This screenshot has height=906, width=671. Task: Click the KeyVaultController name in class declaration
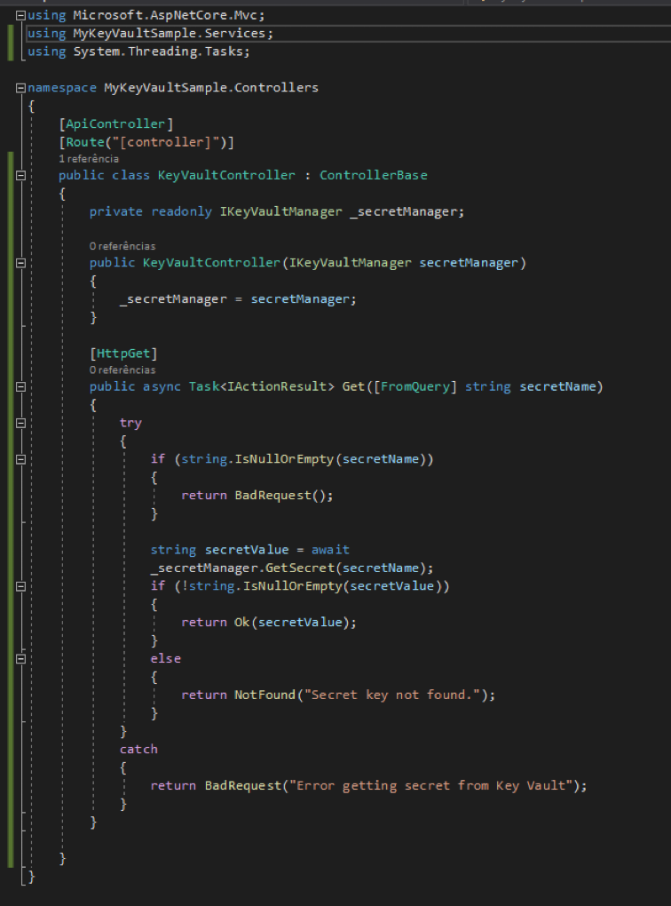coord(226,175)
